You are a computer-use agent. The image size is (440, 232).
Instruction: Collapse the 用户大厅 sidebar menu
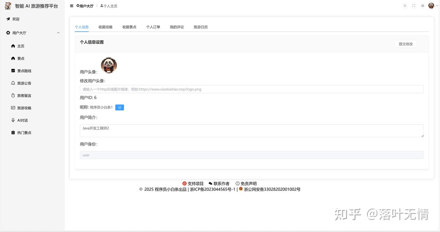(x=33, y=33)
